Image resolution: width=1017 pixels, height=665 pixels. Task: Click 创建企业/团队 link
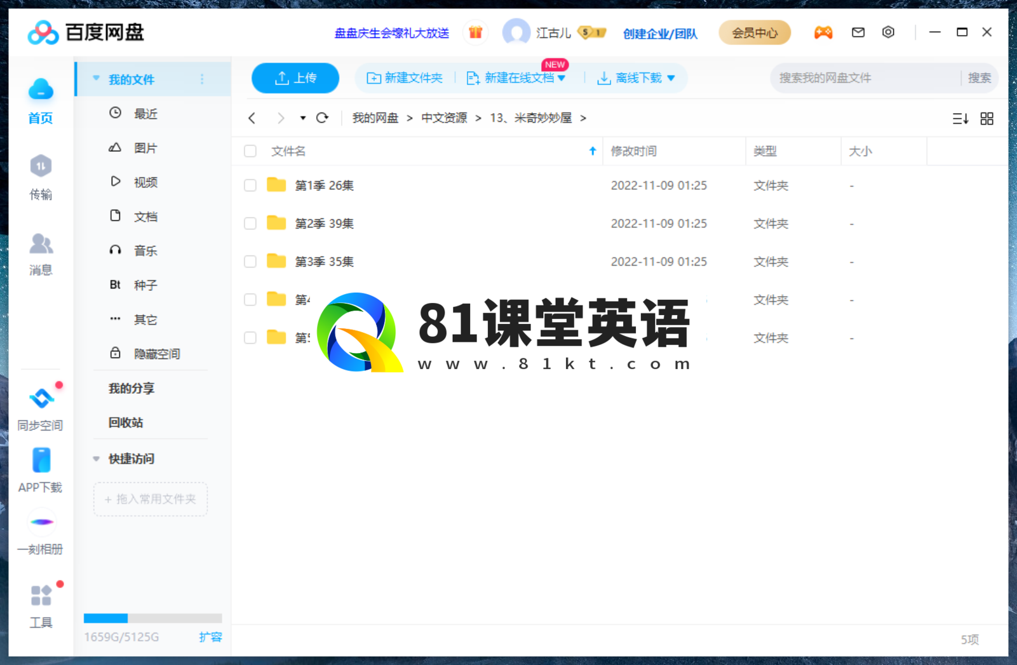660,34
